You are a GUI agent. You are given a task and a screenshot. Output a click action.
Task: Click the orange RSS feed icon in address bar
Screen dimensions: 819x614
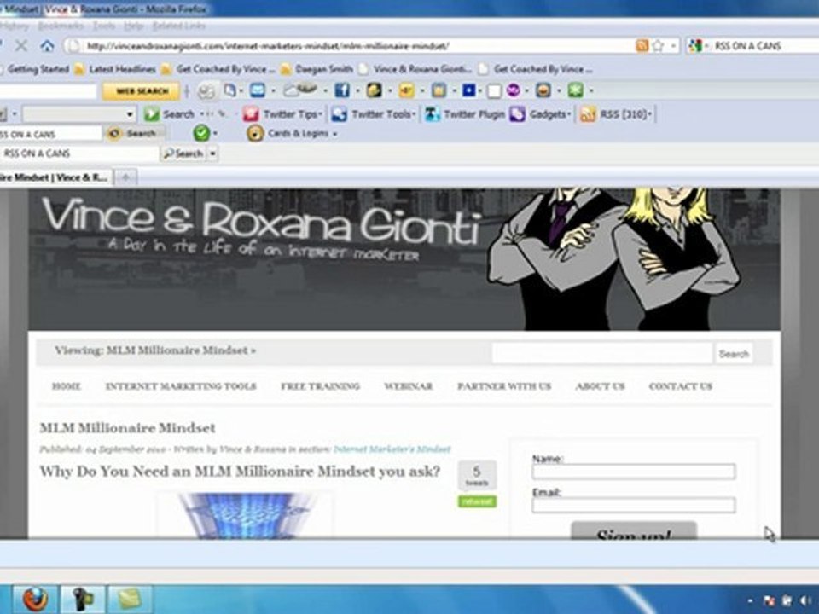(x=642, y=46)
